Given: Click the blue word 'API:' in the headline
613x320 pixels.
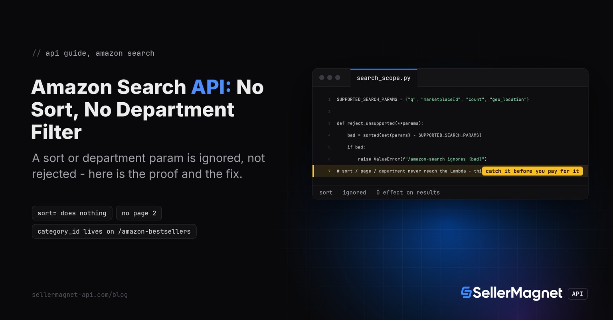Looking at the screenshot, I should click(x=211, y=87).
